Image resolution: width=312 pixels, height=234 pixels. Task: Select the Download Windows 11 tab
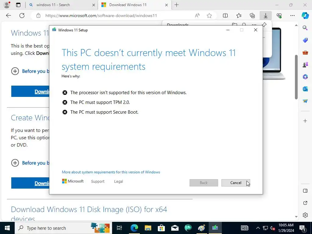click(x=134, y=5)
